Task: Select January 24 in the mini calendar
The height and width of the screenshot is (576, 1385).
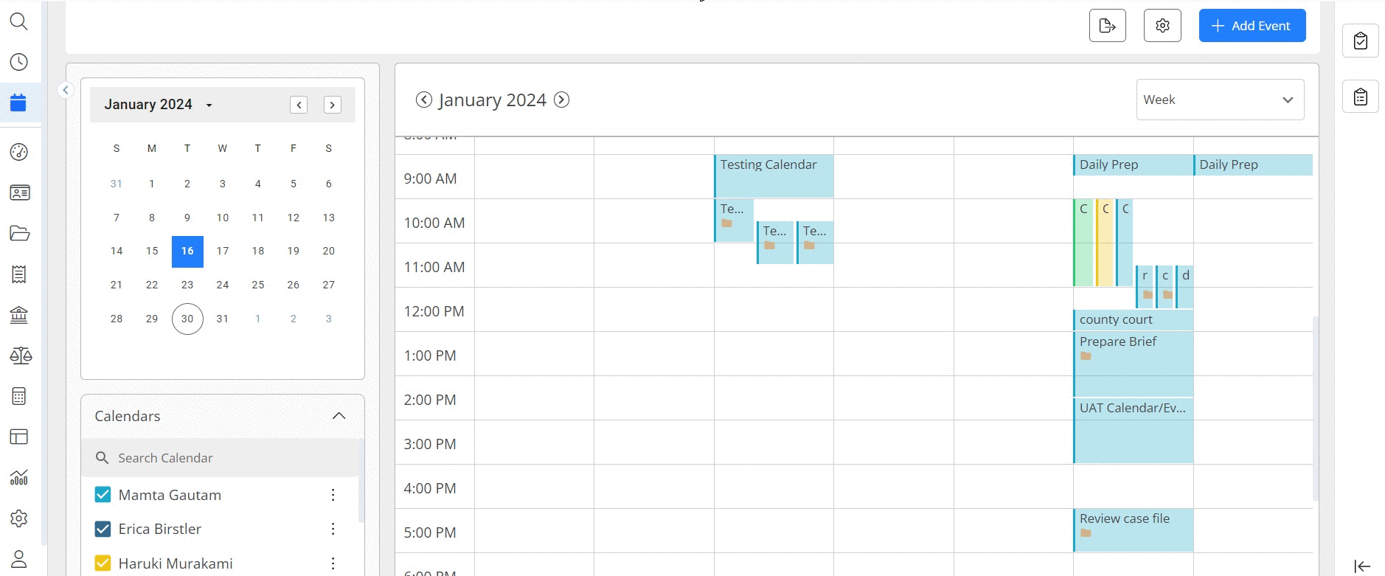Action: click(223, 285)
